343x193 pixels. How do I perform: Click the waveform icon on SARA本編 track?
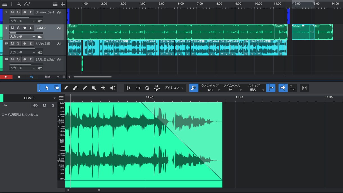59,44
